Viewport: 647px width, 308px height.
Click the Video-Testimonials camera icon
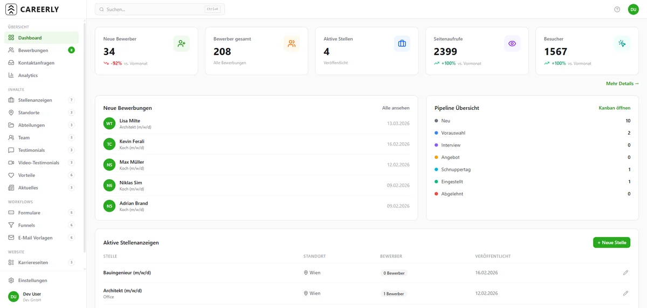click(x=11, y=163)
